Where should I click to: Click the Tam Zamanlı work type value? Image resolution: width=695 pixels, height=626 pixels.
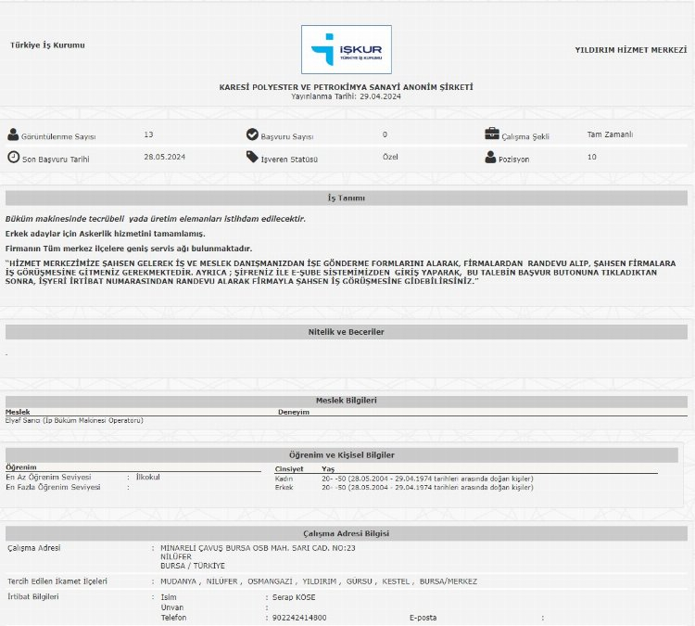610,134
